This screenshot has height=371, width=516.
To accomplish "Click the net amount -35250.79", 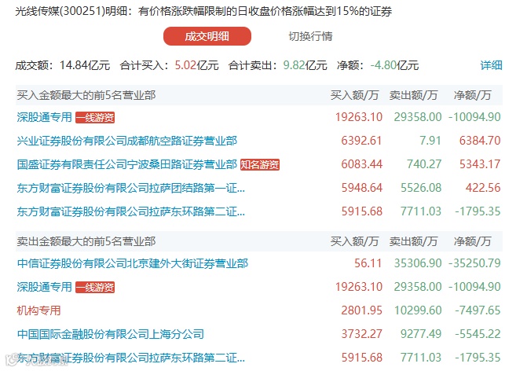I will pos(474,263).
